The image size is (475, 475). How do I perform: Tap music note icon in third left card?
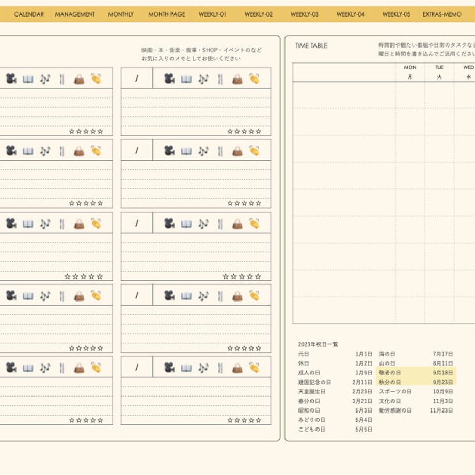pyautogui.click(x=45, y=224)
